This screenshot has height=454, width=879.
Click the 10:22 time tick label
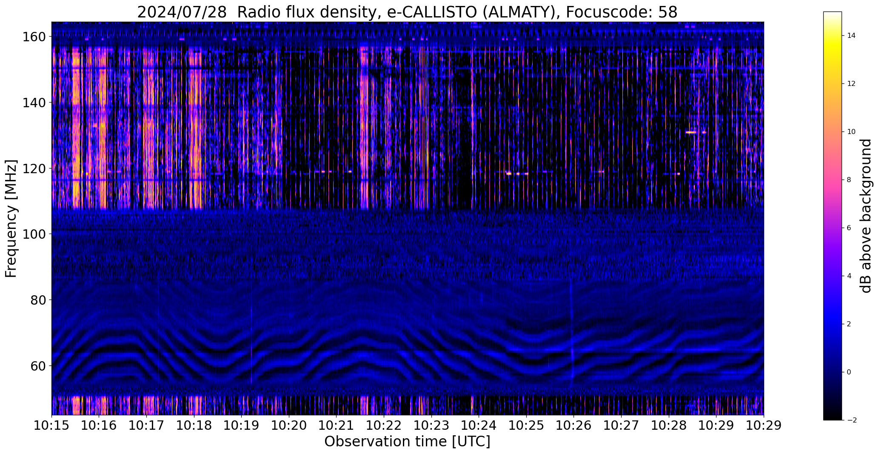click(x=384, y=425)
